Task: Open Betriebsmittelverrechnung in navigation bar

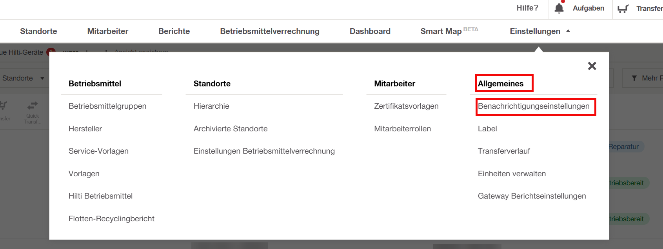Action: (x=269, y=31)
